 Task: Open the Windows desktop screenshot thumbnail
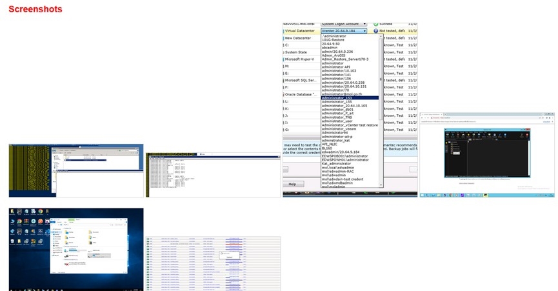(76, 249)
